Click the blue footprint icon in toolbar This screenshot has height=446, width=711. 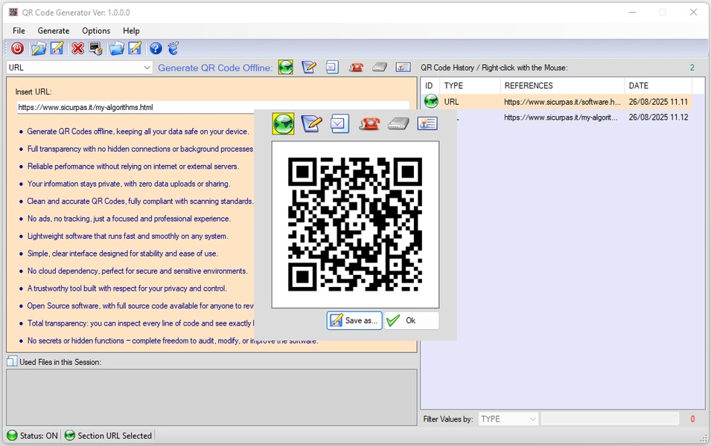click(x=173, y=48)
